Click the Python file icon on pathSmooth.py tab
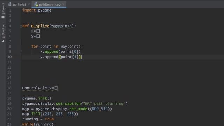This screenshot has height=126, width=224. (x=36, y=5)
